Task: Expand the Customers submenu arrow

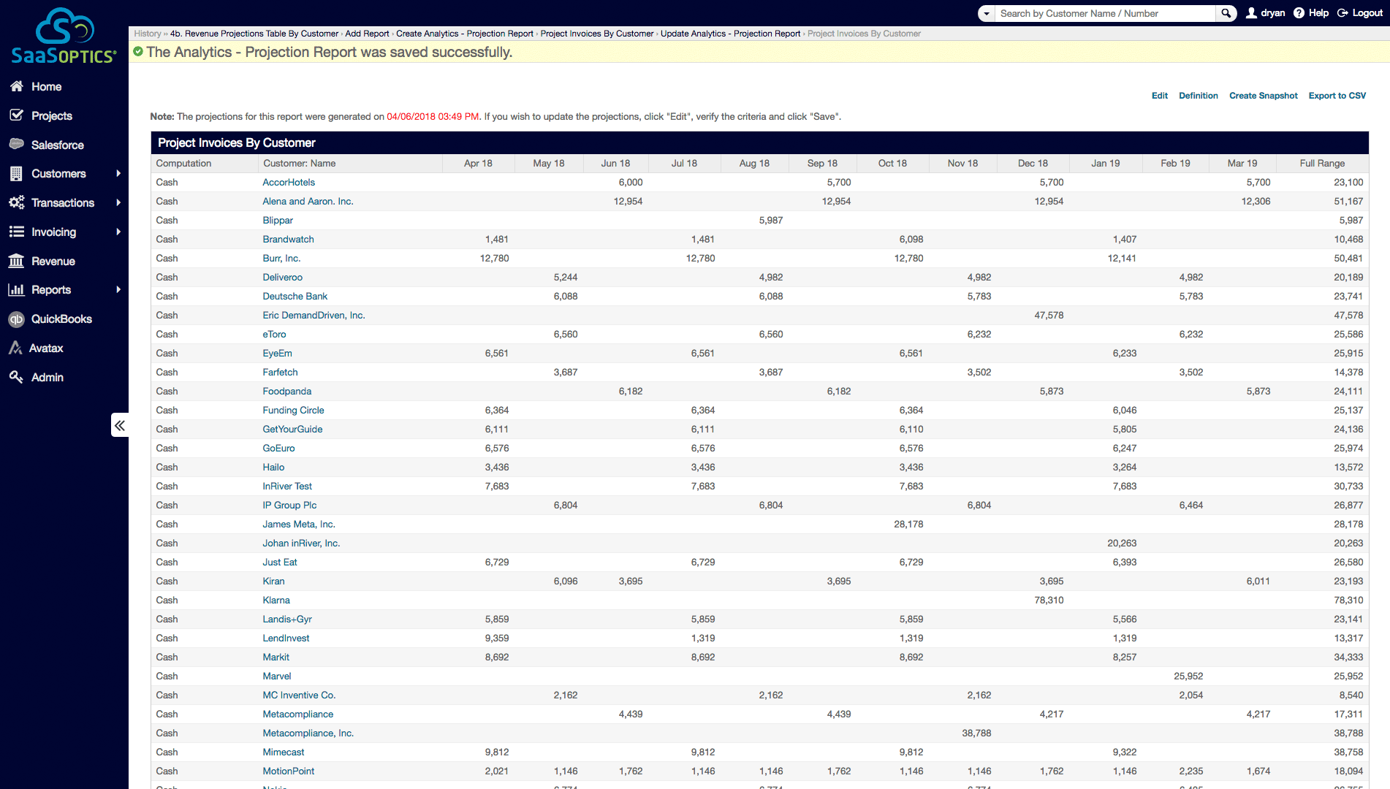Action: (x=118, y=173)
